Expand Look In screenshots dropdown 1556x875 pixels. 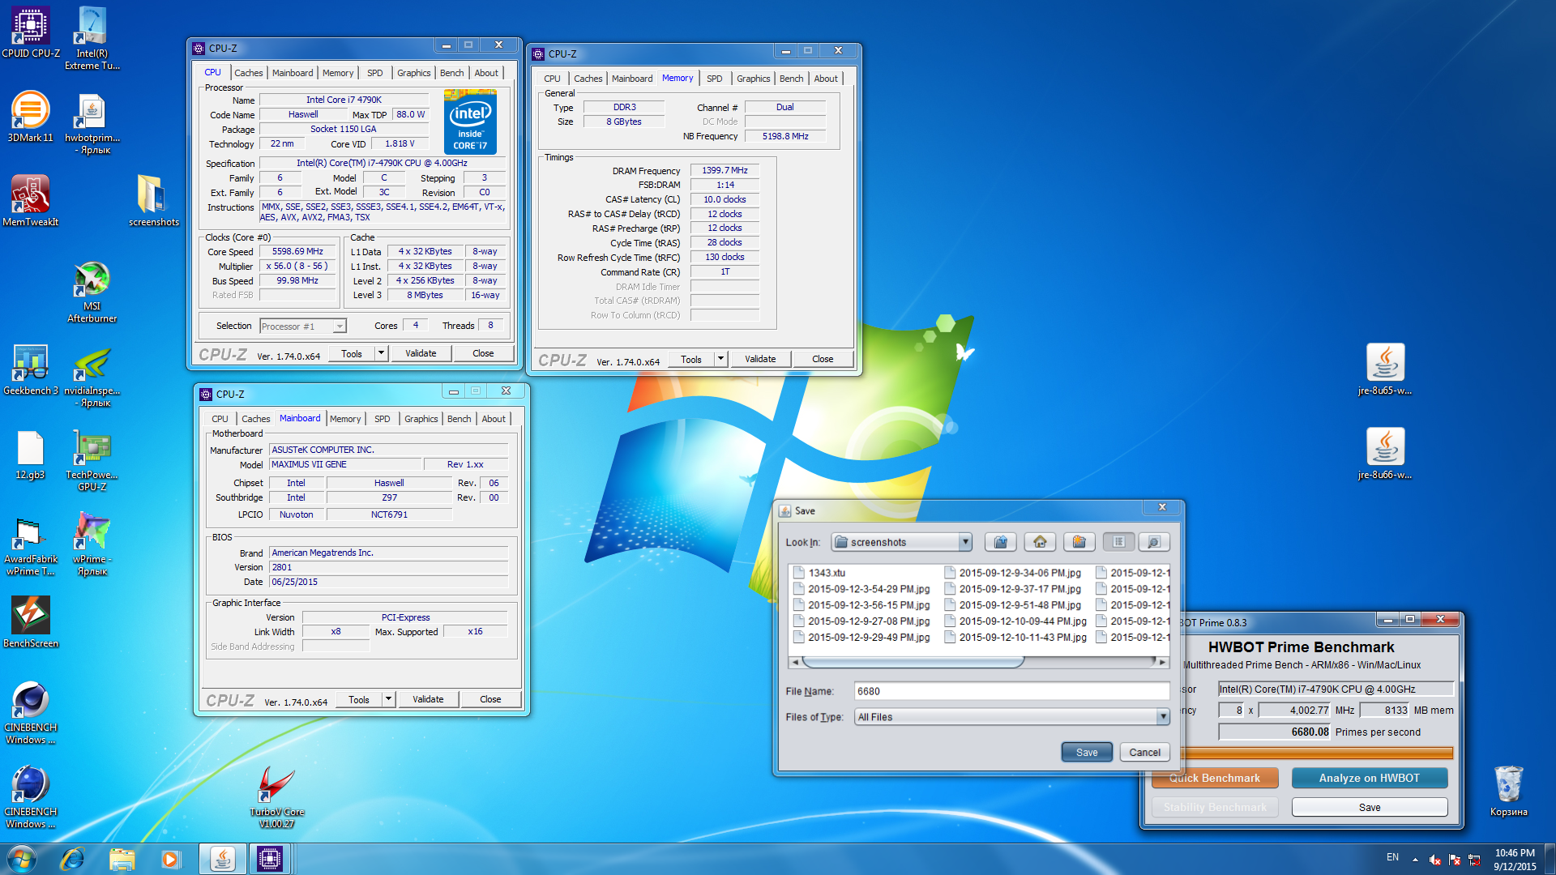click(964, 542)
